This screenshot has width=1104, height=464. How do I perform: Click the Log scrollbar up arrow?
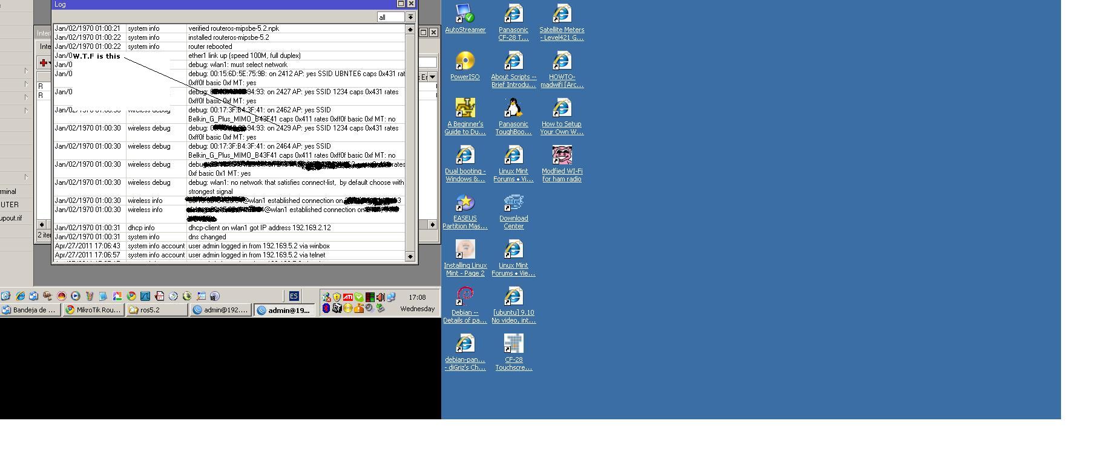pos(410,29)
